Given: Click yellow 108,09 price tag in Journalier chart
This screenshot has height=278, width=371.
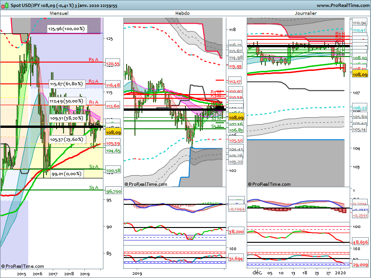Looking at the screenshot, I should [x=360, y=75].
